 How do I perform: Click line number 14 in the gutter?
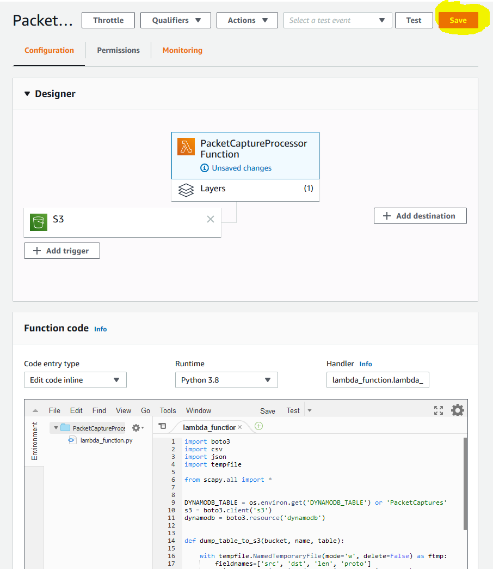pyautogui.click(x=171, y=541)
